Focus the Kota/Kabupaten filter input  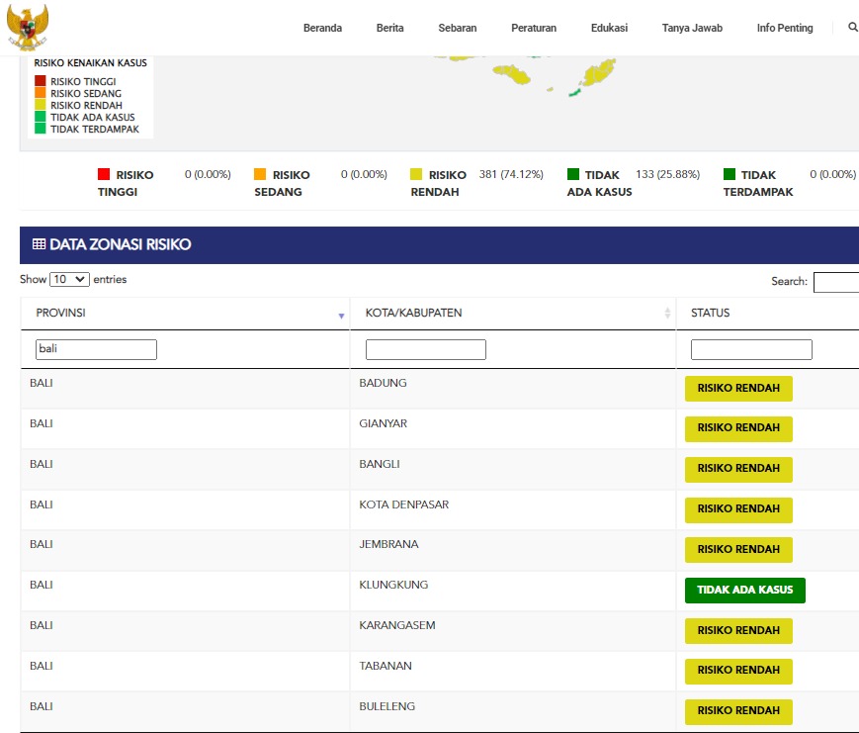click(x=425, y=349)
